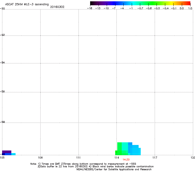Click the NOAA/NESDIS credit line
This screenshot has width=195, height=171.
pyautogui.click(x=114, y=169)
